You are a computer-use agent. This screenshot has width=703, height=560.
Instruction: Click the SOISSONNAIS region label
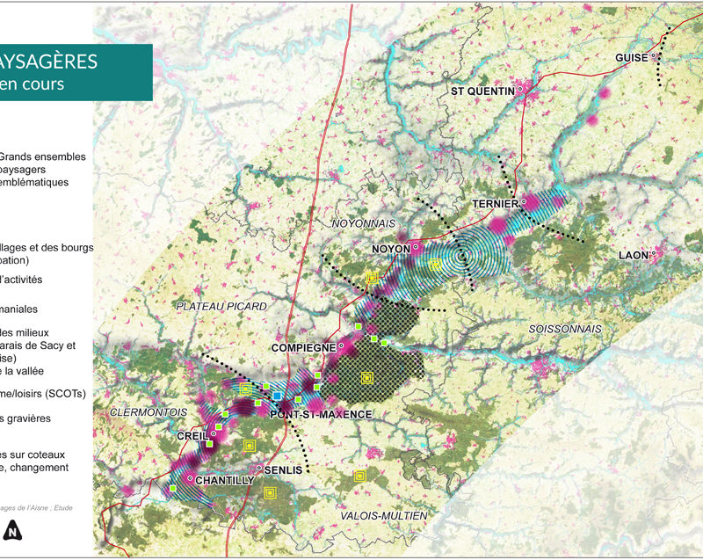(565, 329)
